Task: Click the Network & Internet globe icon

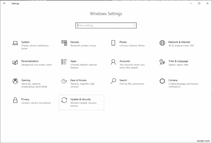Action: 162,43
